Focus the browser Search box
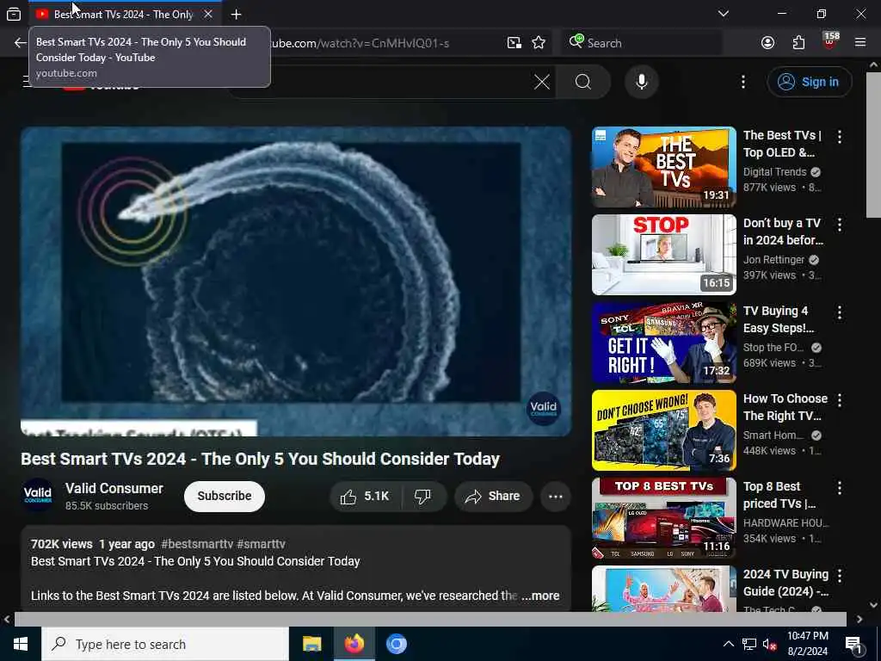The height and width of the screenshot is (661, 881). tap(642, 43)
